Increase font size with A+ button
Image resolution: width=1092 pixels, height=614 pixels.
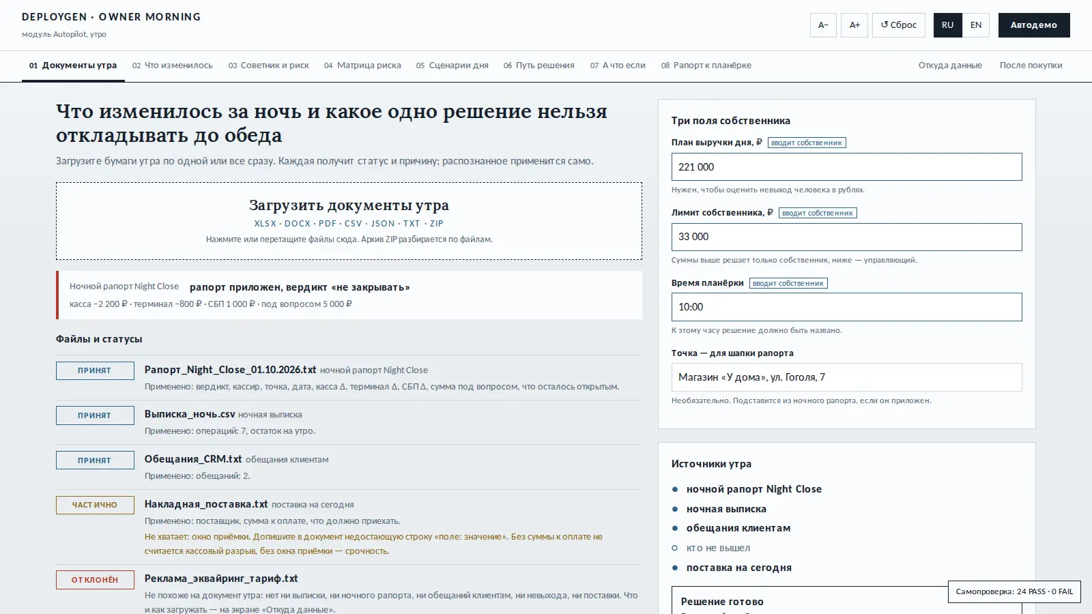point(854,25)
